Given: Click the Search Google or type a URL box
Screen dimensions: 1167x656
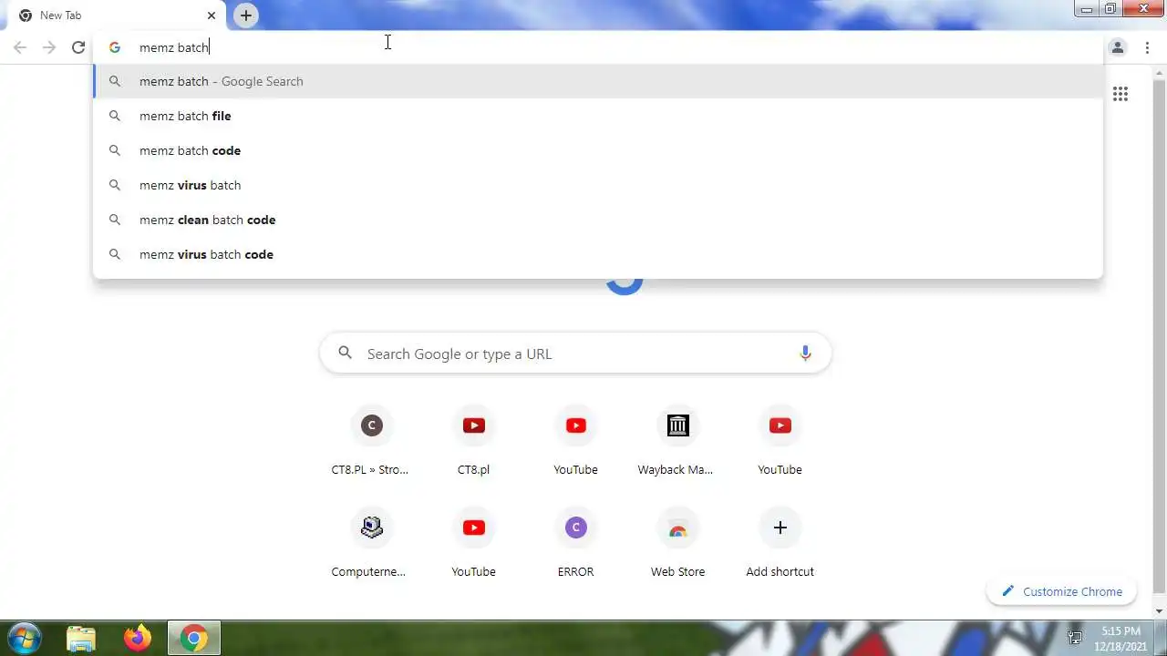Looking at the screenshot, I should pos(575,354).
